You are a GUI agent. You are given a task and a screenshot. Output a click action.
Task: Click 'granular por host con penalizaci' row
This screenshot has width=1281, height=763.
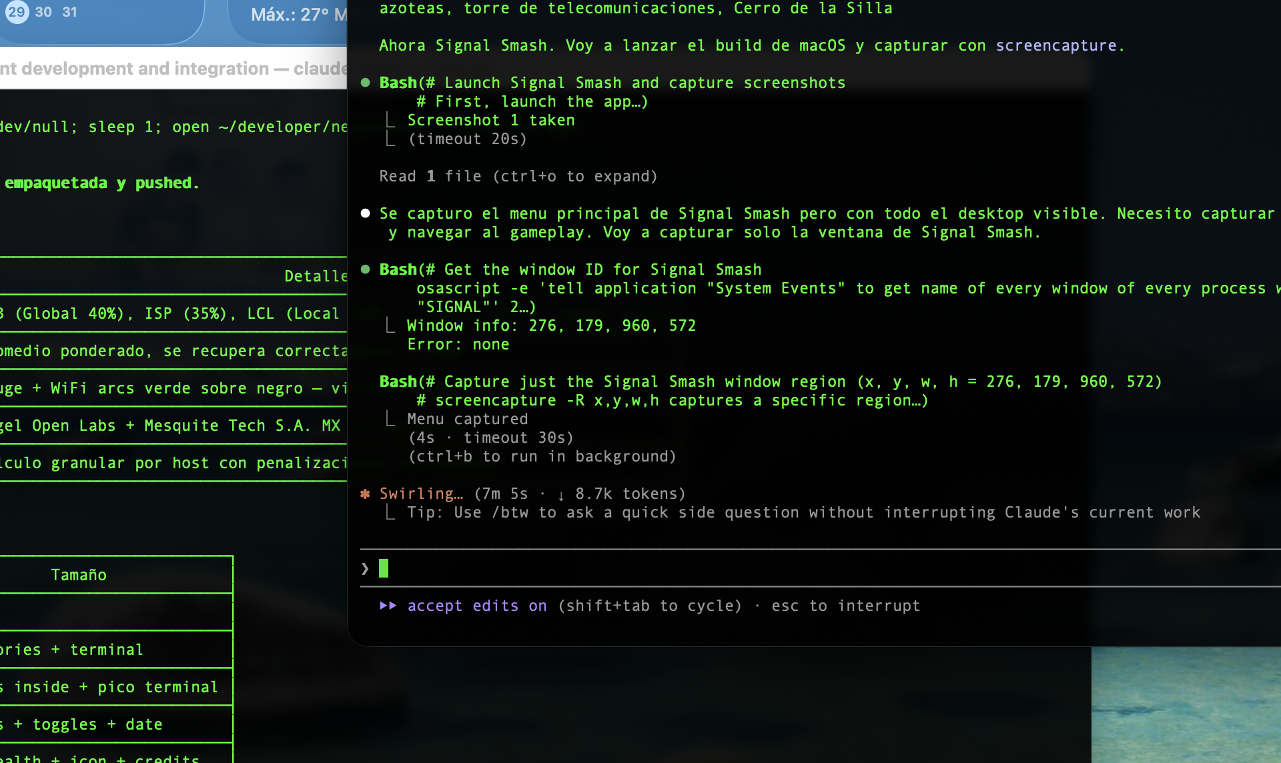point(173,463)
